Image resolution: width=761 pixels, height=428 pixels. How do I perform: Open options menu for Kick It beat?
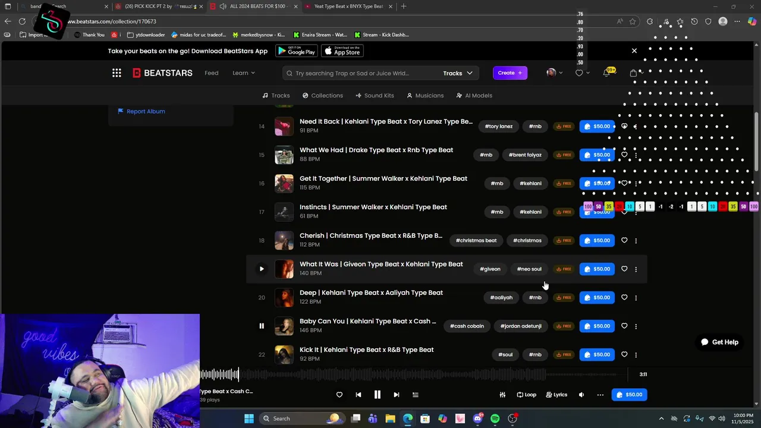tap(636, 355)
